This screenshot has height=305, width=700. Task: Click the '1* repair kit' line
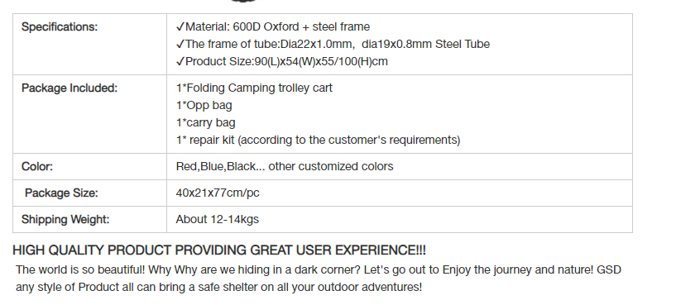click(x=318, y=140)
